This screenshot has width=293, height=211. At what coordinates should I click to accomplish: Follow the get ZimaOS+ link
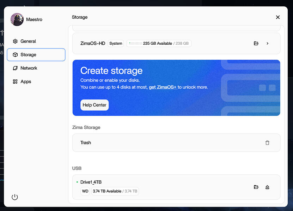point(163,87)
